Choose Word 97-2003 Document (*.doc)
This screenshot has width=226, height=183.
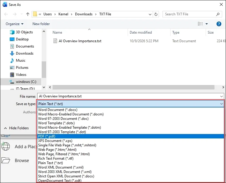(131, 119)
